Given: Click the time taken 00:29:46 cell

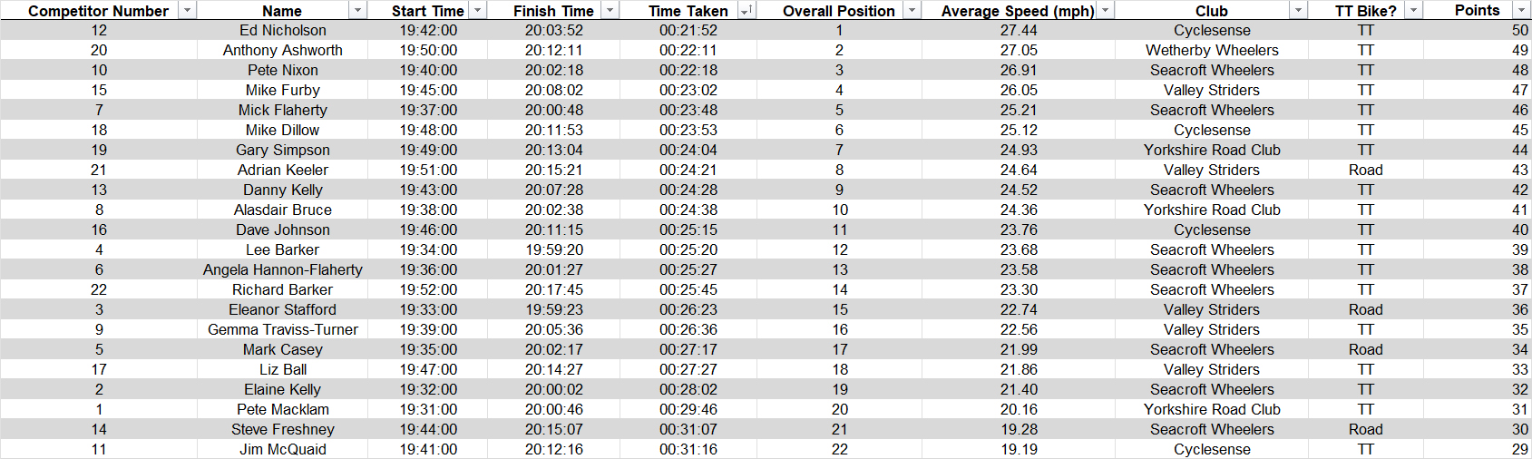Looking at the screenshot, I should click(688, 410).
